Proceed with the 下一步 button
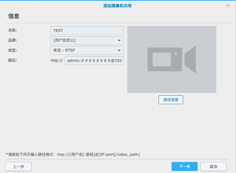The height and width of the screenshot is (173, 236). click(x=185, y=166)
